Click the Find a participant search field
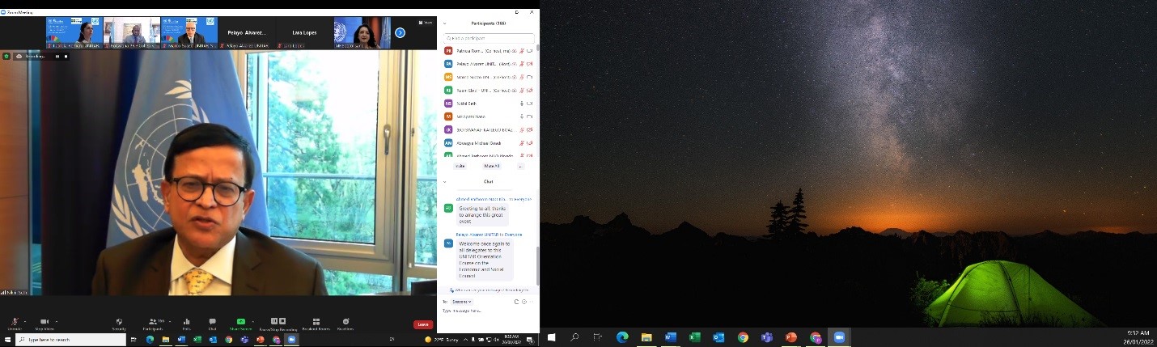1157x347 pixels. (x=489, y=38)
